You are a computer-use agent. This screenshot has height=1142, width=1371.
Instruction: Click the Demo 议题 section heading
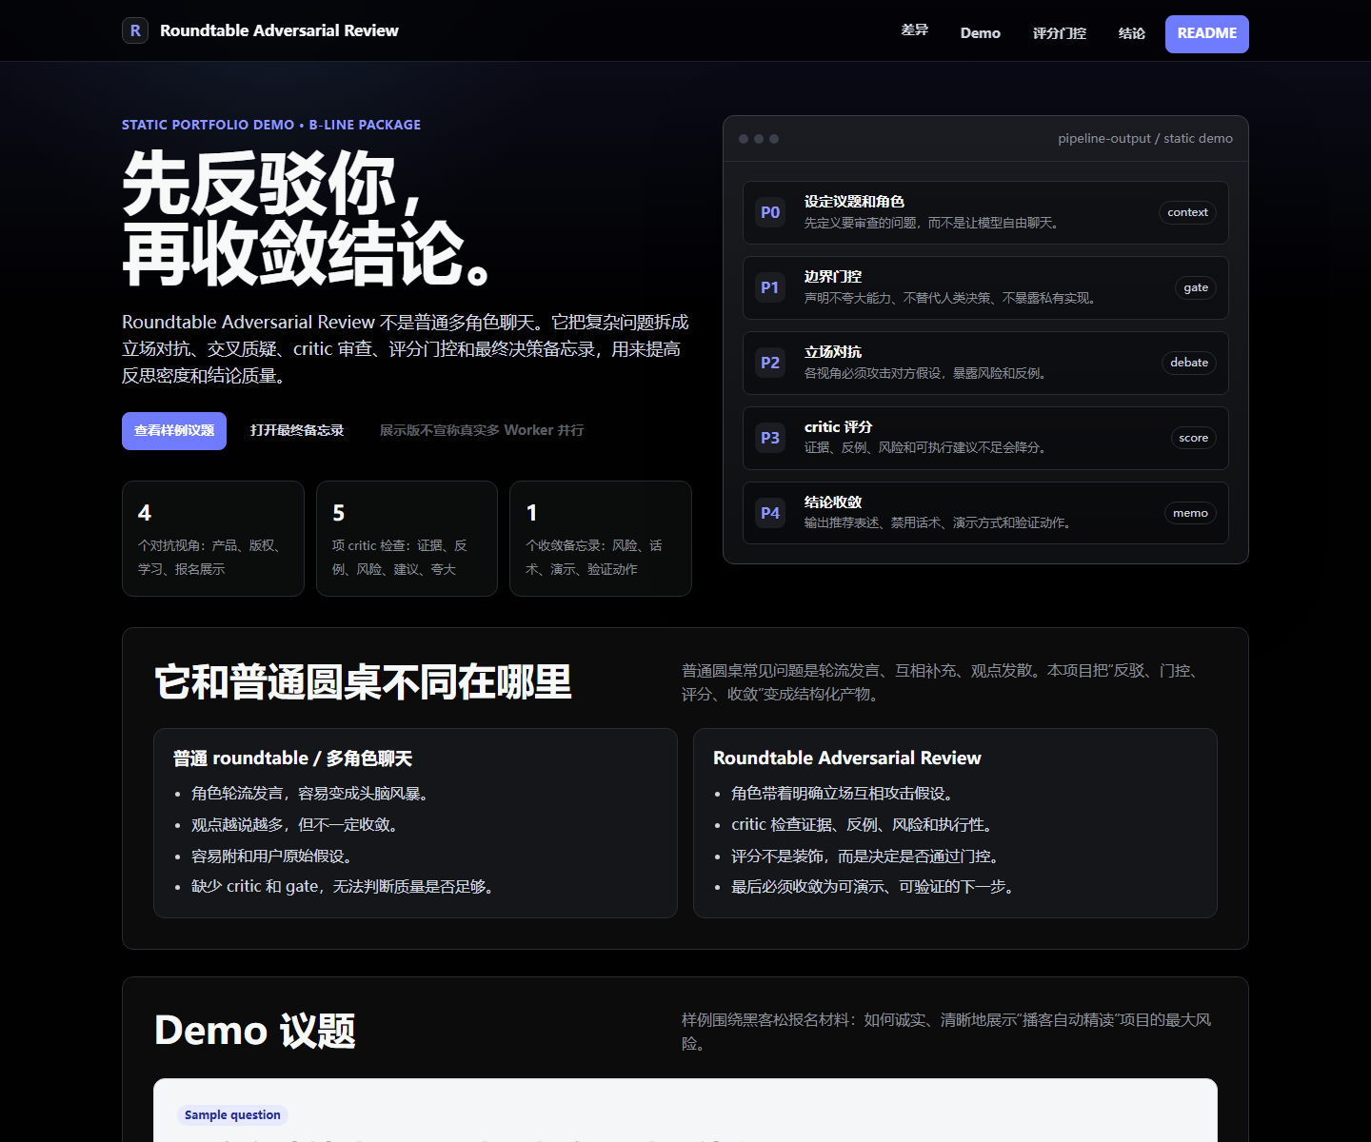tap(255, 1032)
